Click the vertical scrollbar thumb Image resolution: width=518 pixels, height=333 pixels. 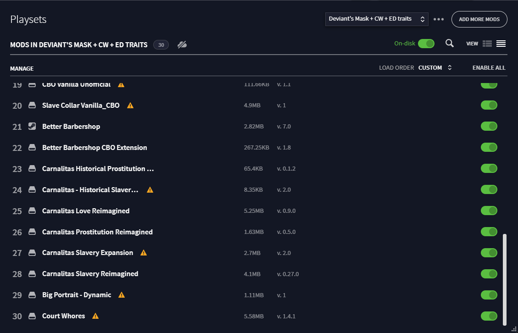pos(504,279)
